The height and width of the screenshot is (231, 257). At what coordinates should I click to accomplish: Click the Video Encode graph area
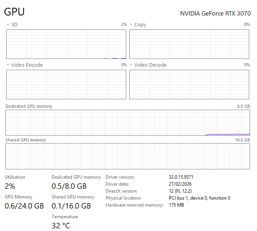66,84
